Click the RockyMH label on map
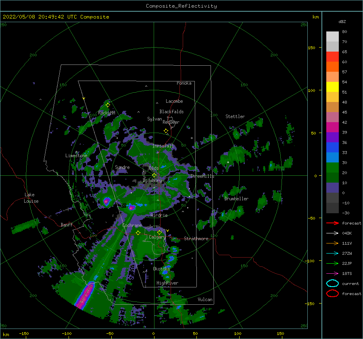The height and width of the screenshot is (339, 363). pos(106,113)
